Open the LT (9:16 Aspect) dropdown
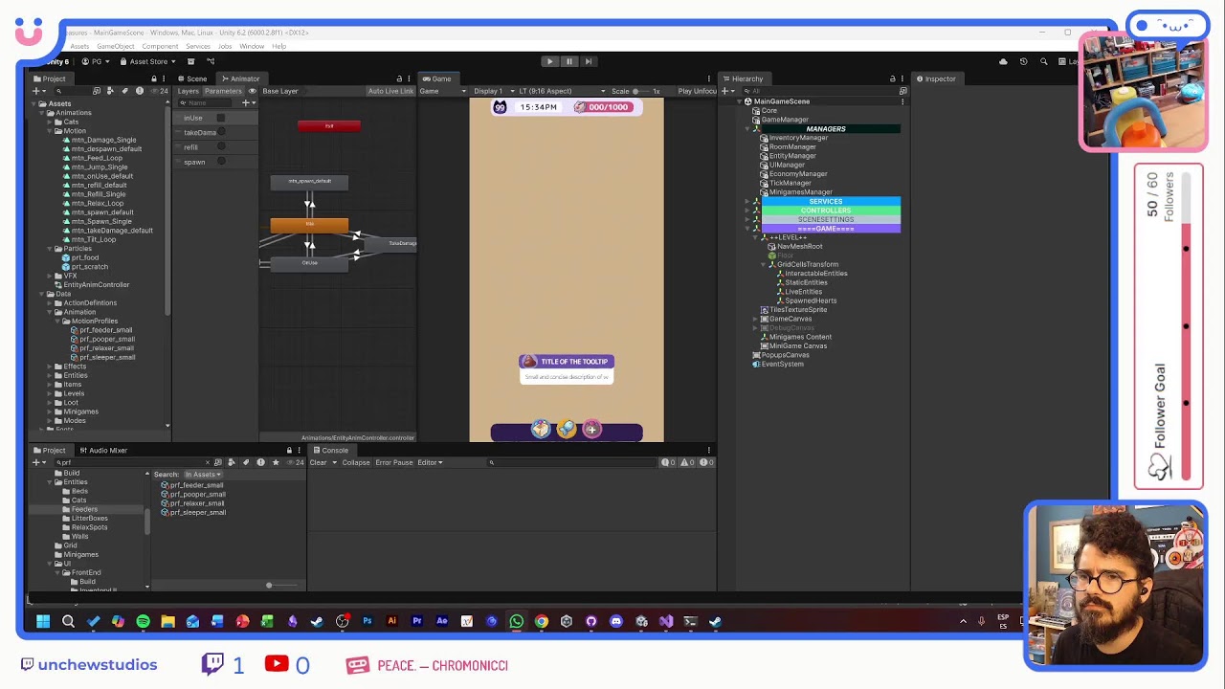This screenshot has width=1225, height=689. tap(563, 91)
